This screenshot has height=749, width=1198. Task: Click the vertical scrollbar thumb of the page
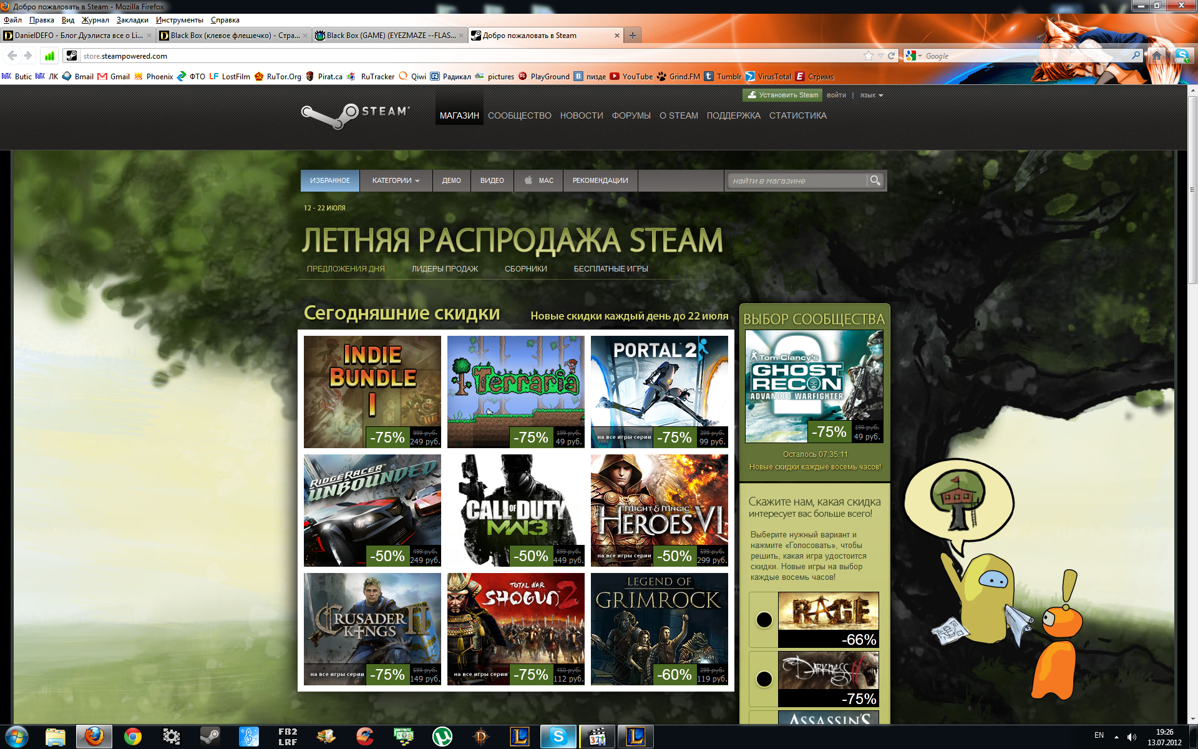tap(1192, 190)
